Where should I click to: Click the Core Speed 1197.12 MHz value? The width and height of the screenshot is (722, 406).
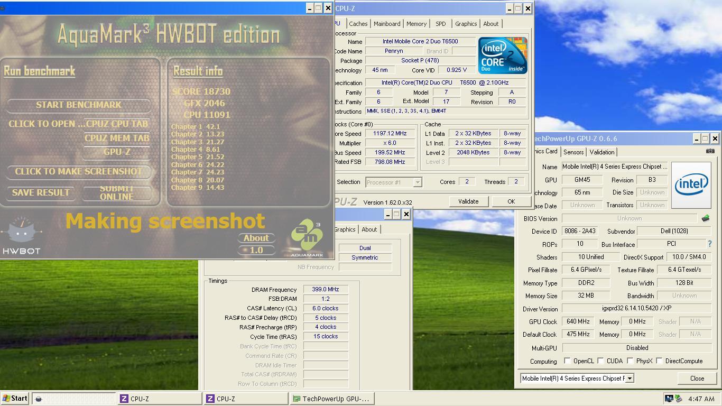(390, 134)
